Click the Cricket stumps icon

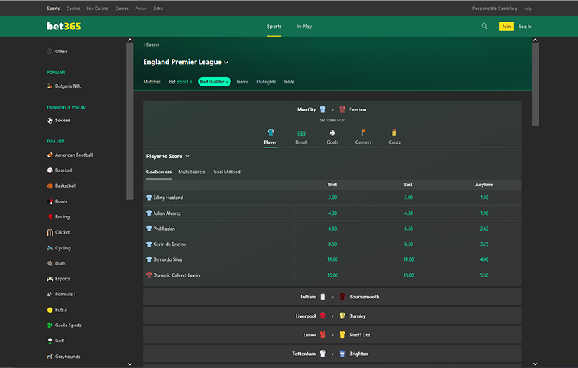(x=50, y=232)
